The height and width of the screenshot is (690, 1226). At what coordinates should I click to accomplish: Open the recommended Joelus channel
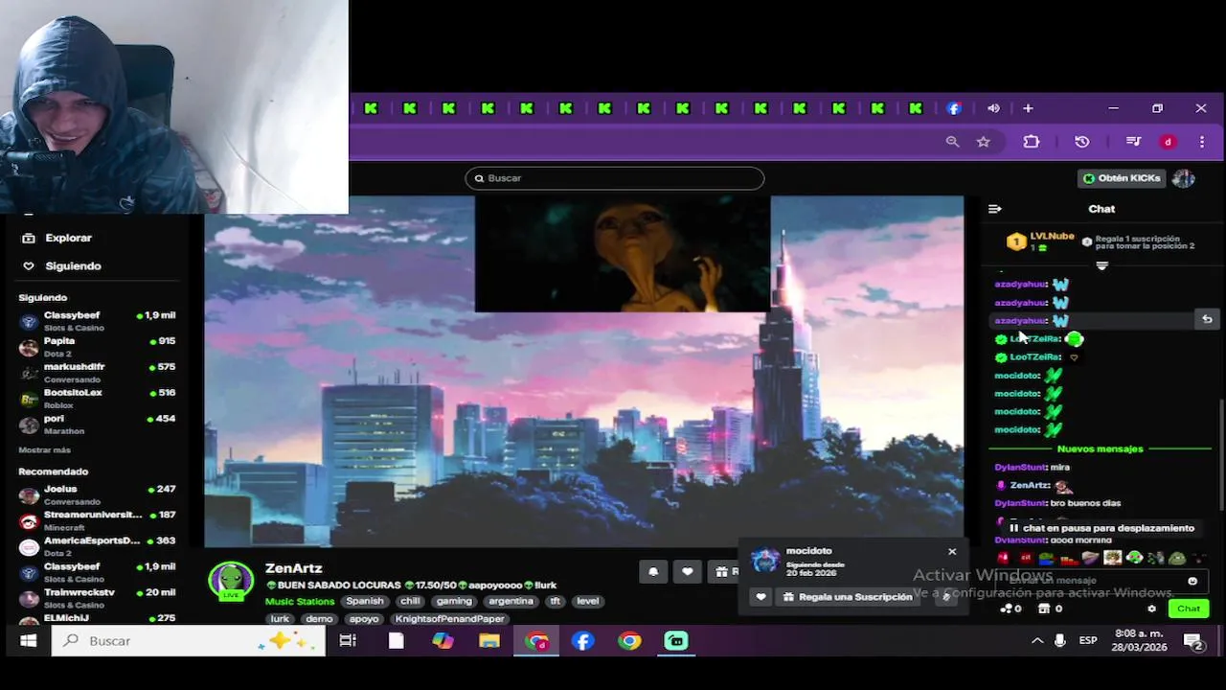pyautogui.click(x=98, y=494)
